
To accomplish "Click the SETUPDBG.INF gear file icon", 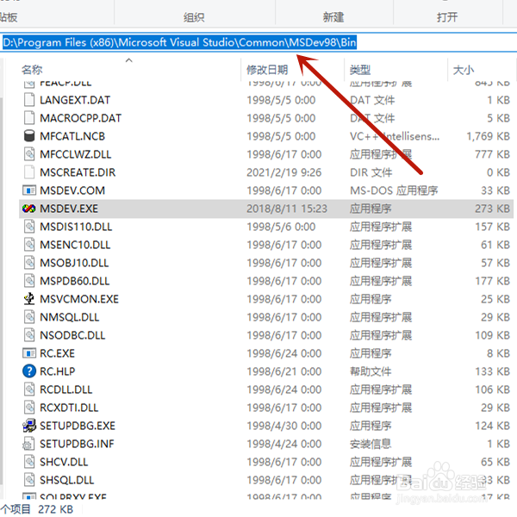I will point(28,444).
